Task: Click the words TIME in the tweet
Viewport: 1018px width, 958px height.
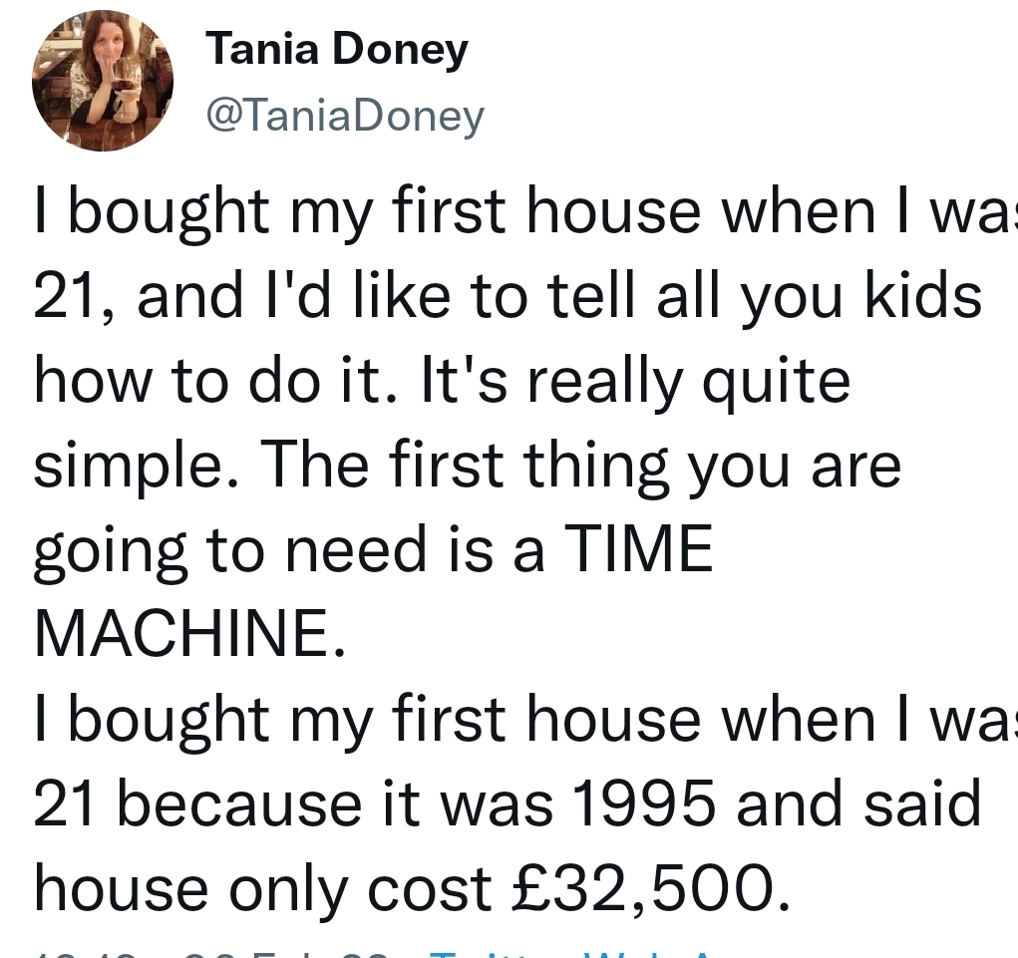Action: click(638, 548)
